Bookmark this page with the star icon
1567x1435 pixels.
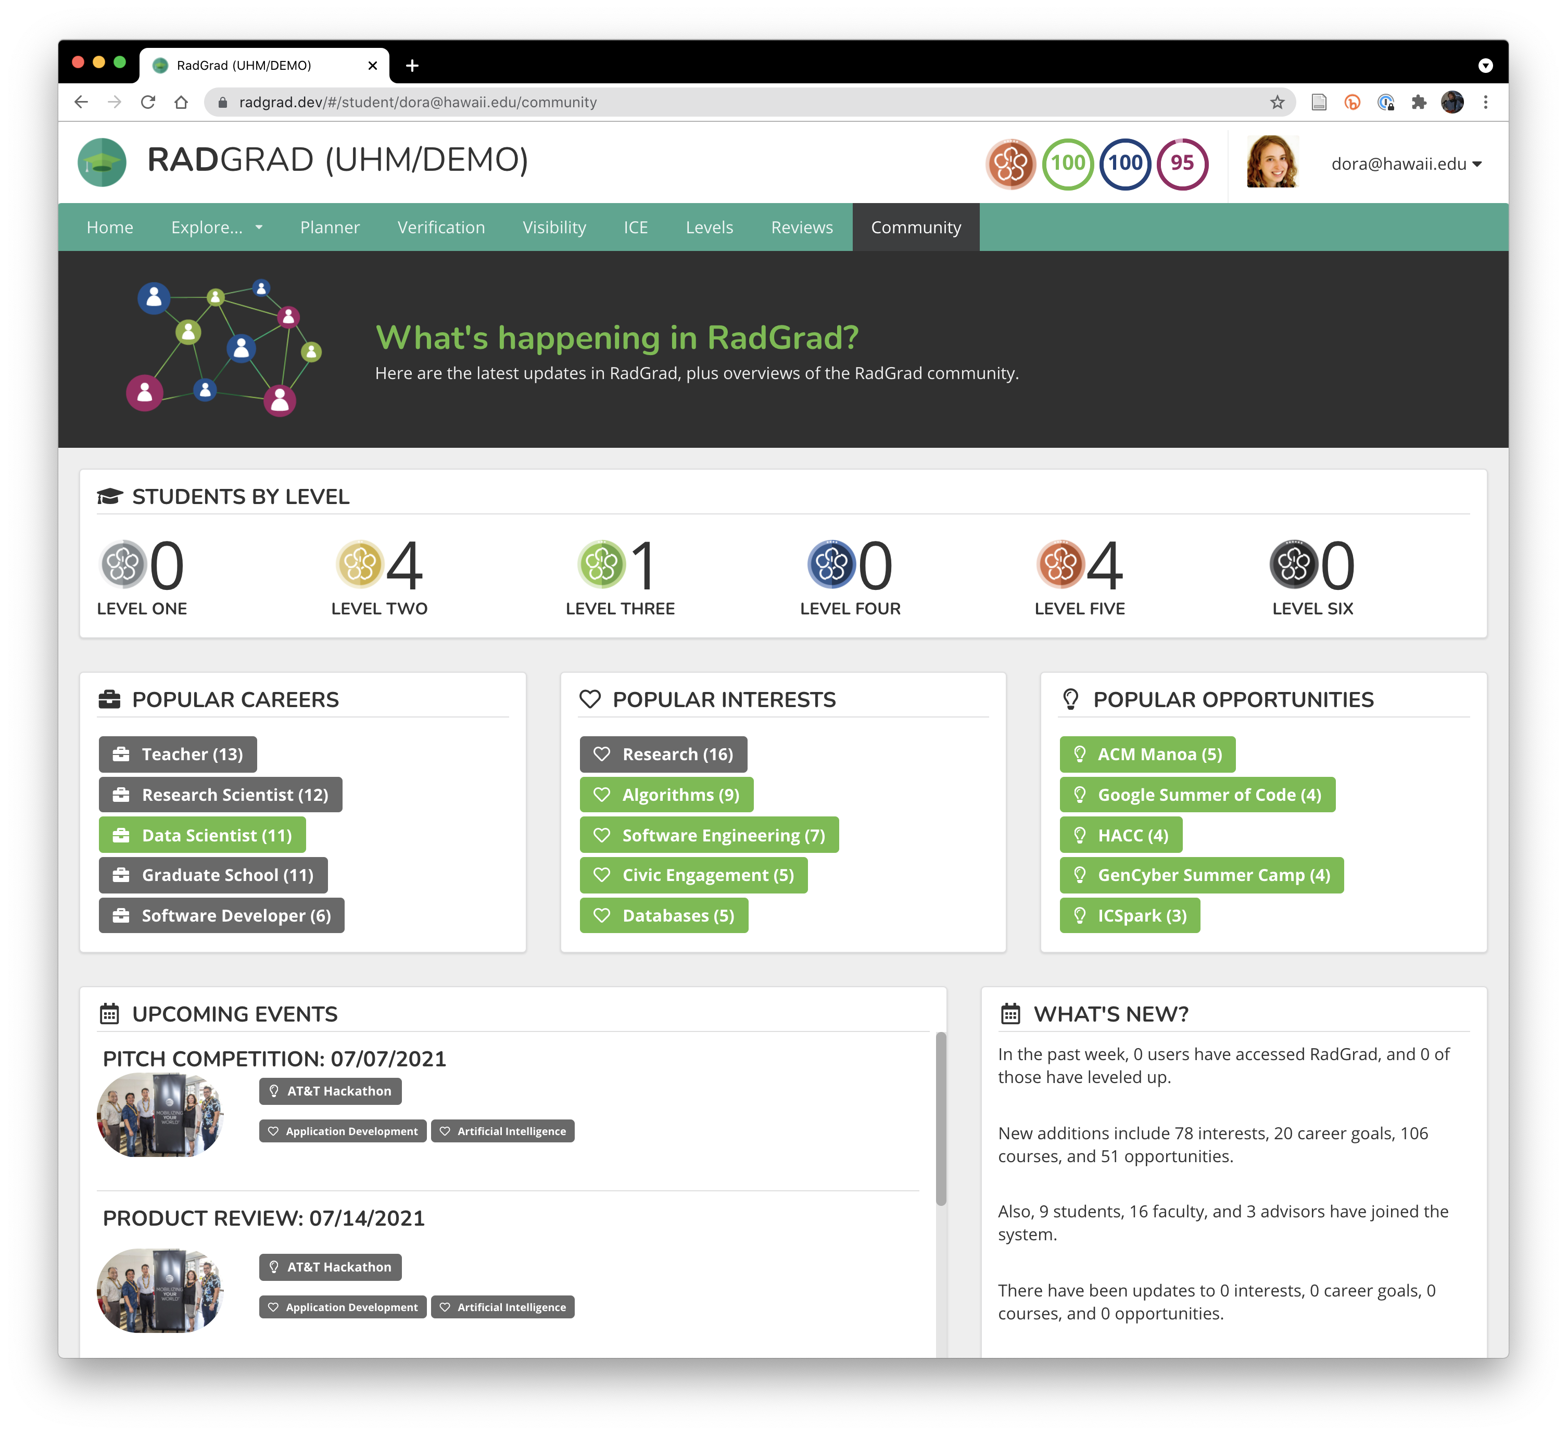coord(1277,102)
